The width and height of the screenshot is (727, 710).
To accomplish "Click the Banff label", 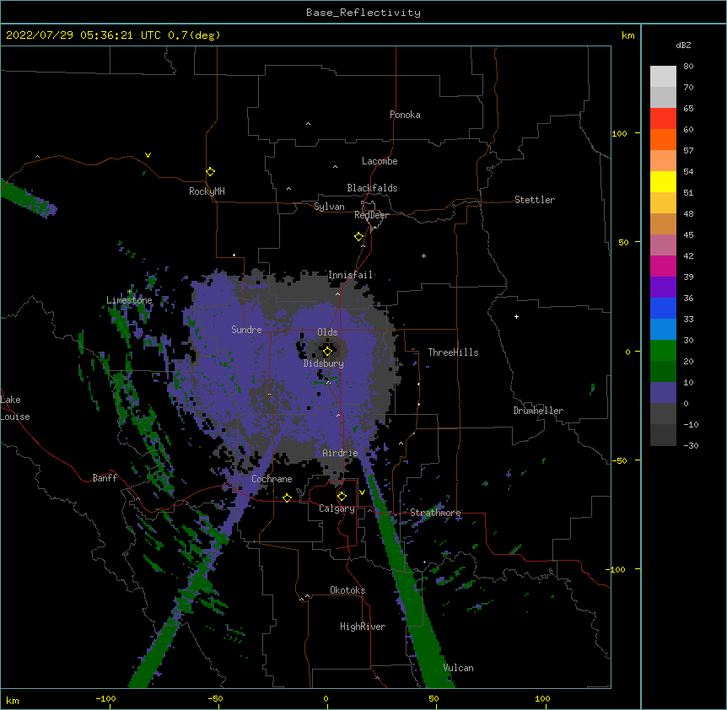I will point(105,478).
